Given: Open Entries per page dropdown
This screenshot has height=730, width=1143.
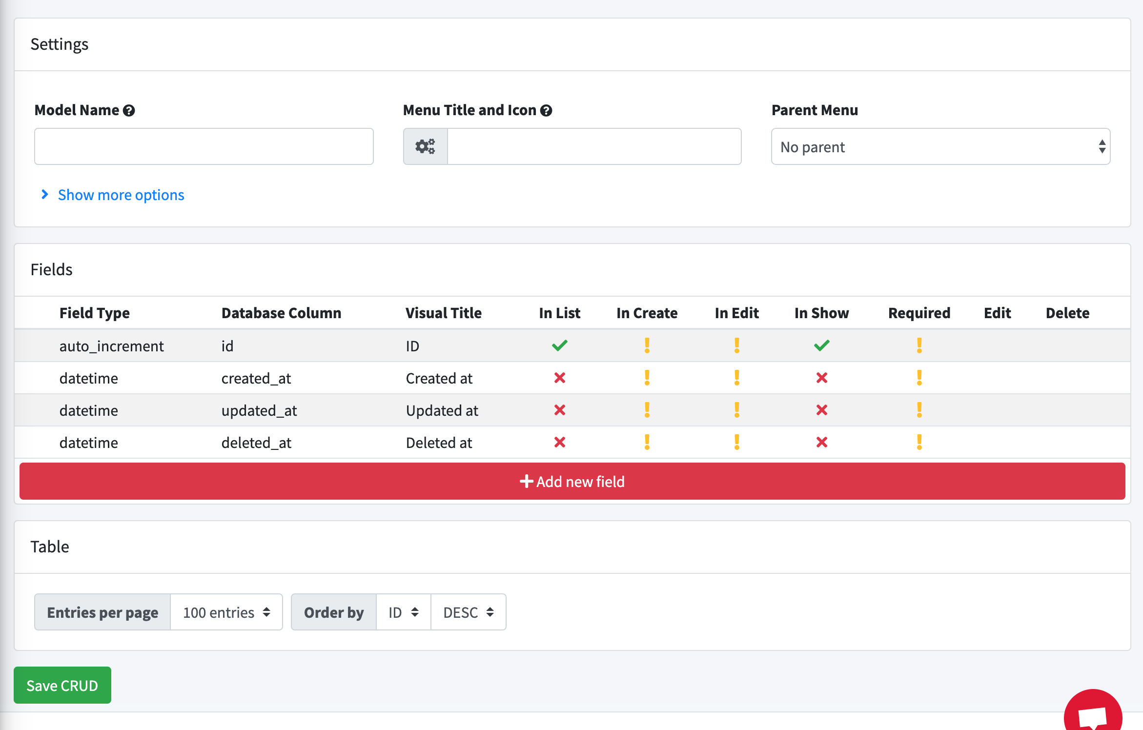Looking at the screenshot, I should tap(226, 612).
